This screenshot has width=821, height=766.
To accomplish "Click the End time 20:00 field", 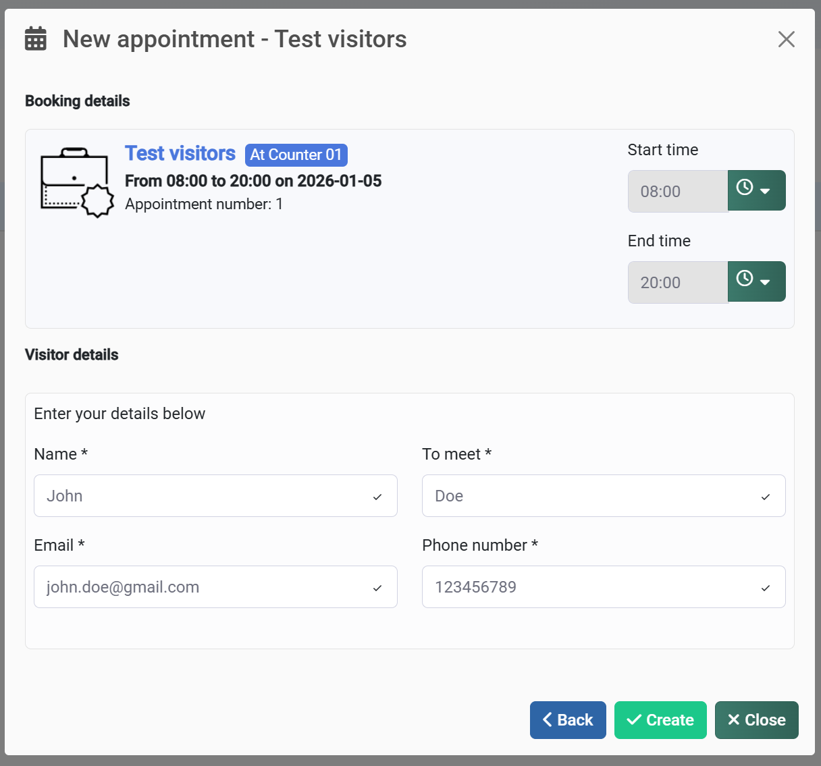I will 677,283.
